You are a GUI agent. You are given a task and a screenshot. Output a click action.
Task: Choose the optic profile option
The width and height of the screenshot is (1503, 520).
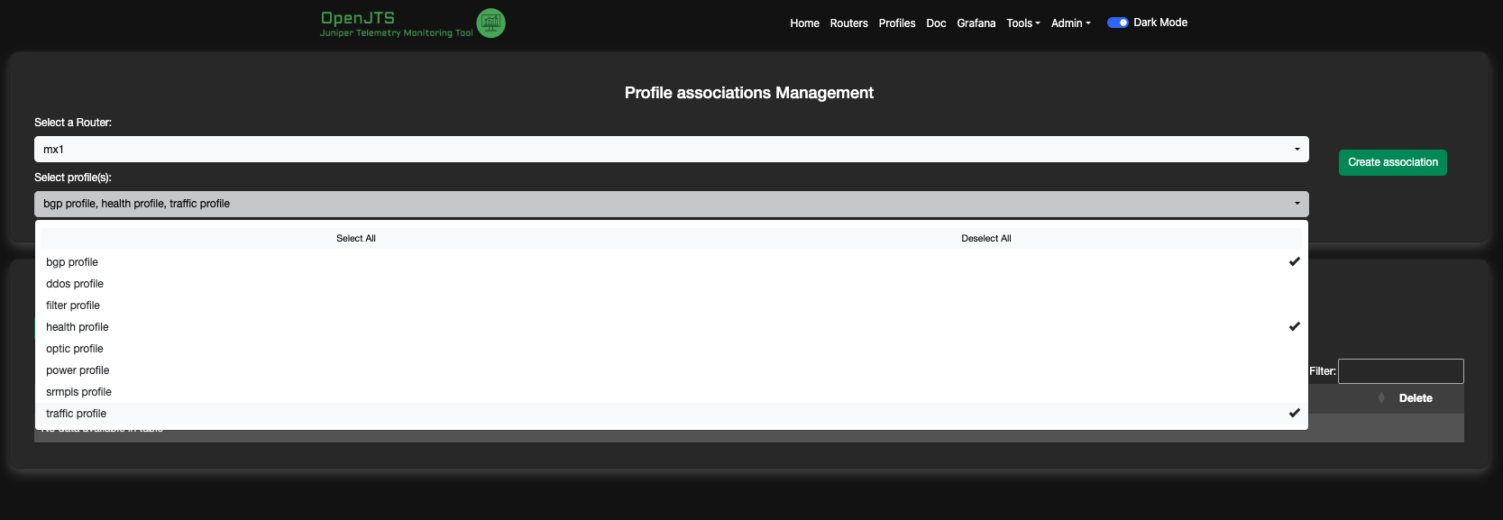tap(75, 349)
